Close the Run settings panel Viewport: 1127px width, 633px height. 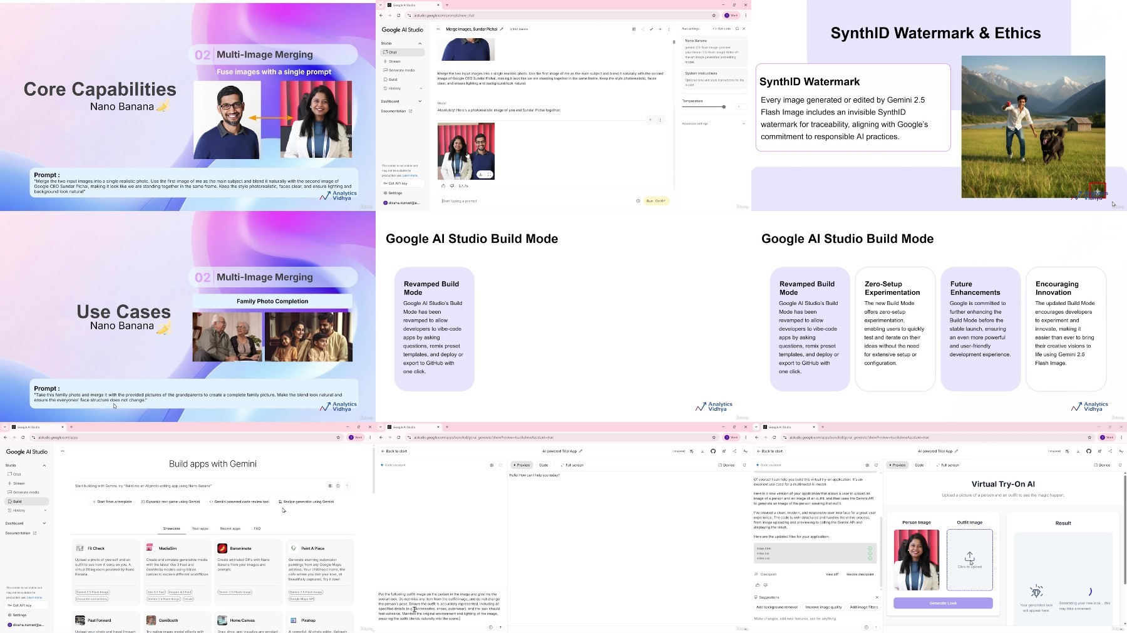[744, 29]
